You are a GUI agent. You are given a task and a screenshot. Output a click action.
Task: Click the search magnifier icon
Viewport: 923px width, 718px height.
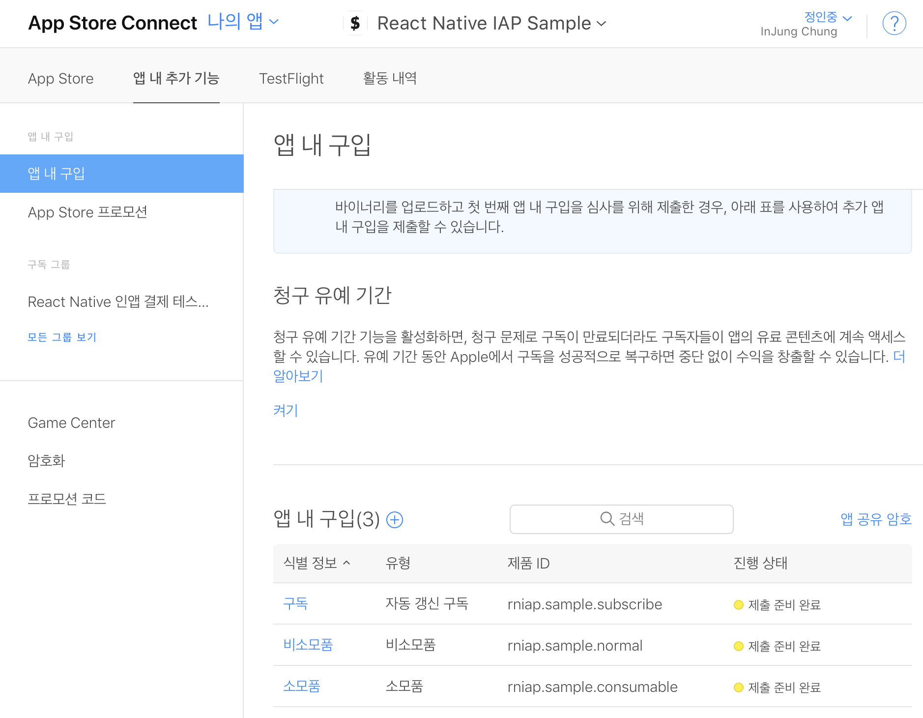coord(607,519)
